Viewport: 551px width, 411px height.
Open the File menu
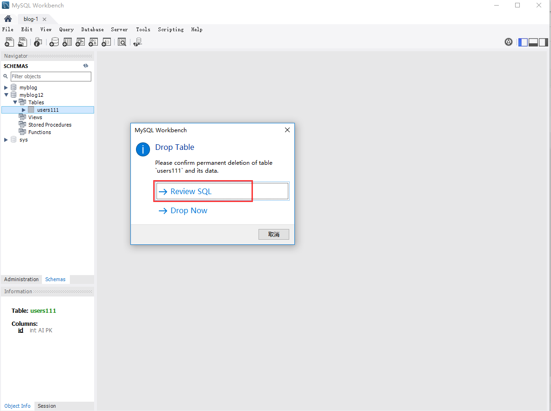point(8,29)
